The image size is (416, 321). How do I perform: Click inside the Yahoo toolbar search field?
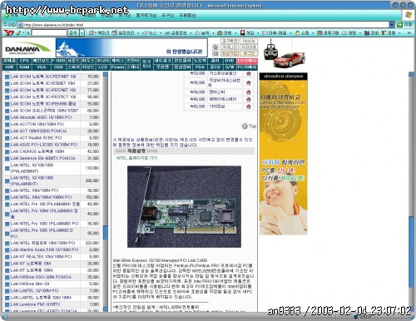pyautogui.click(x=49, y=33)
